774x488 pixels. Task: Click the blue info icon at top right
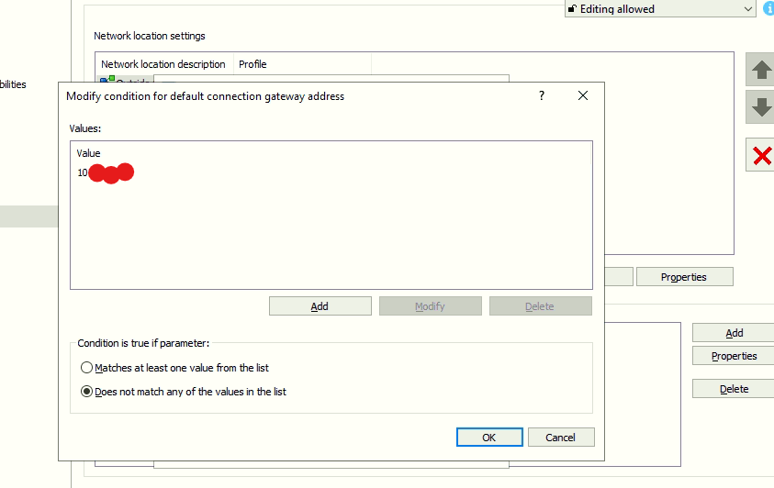pyautogui.click(x=768, y=9)
